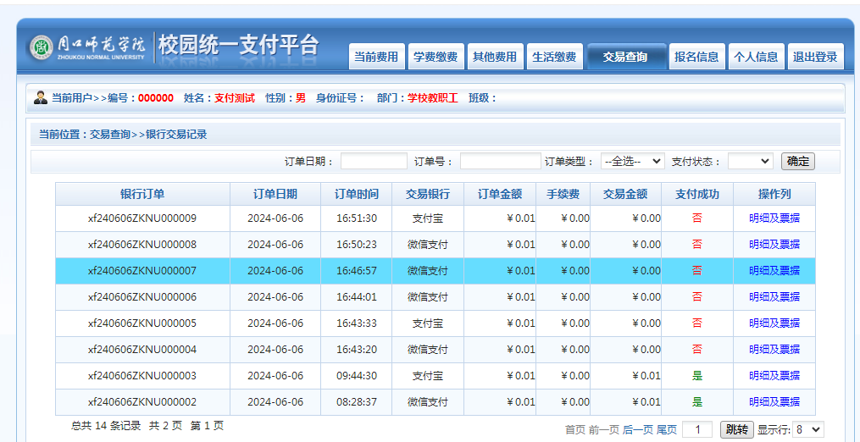The width and height of the screenshot is (860, 442).
Task: Click the 校园统一支付平台 title
Action: click(239, 46)
